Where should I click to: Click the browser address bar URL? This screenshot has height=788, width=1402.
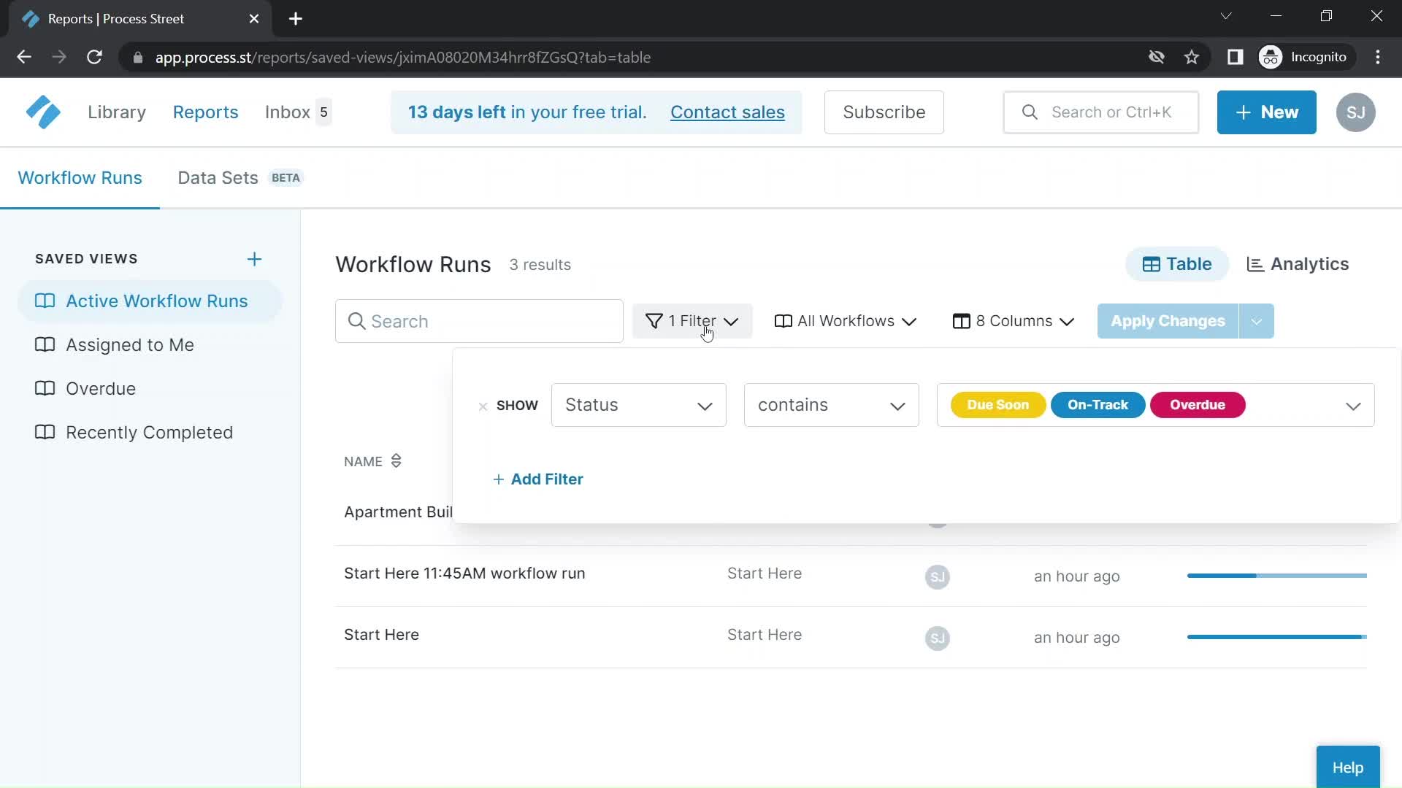click(x=402, y=57)
